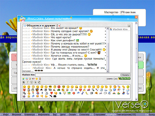Insert the sun emoticon

click(x=37, y=96)
